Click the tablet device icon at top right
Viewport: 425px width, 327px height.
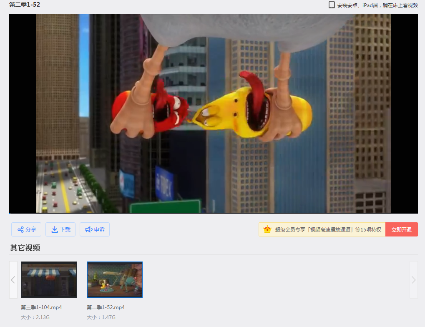pos(332,5)
